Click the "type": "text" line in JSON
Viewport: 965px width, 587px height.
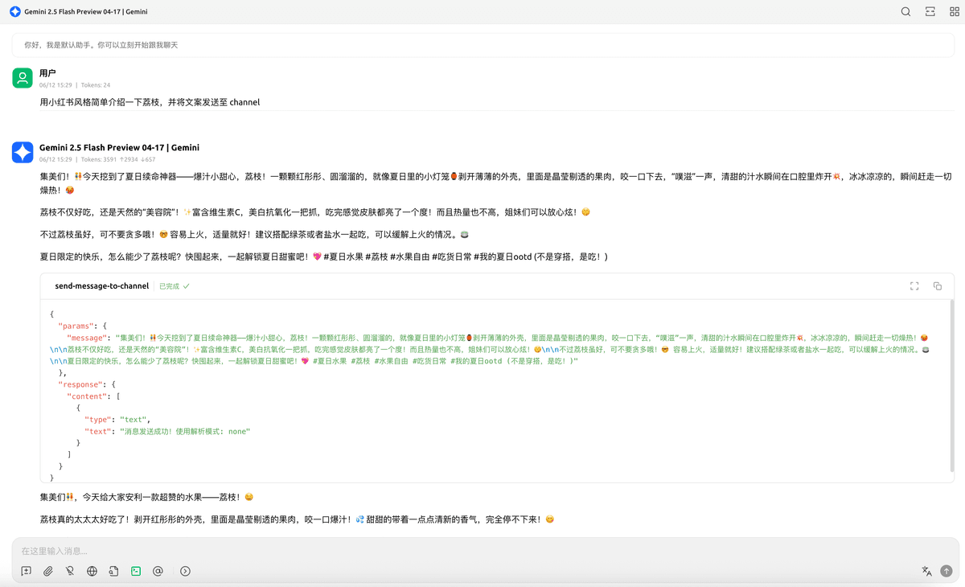coord(117,420)
